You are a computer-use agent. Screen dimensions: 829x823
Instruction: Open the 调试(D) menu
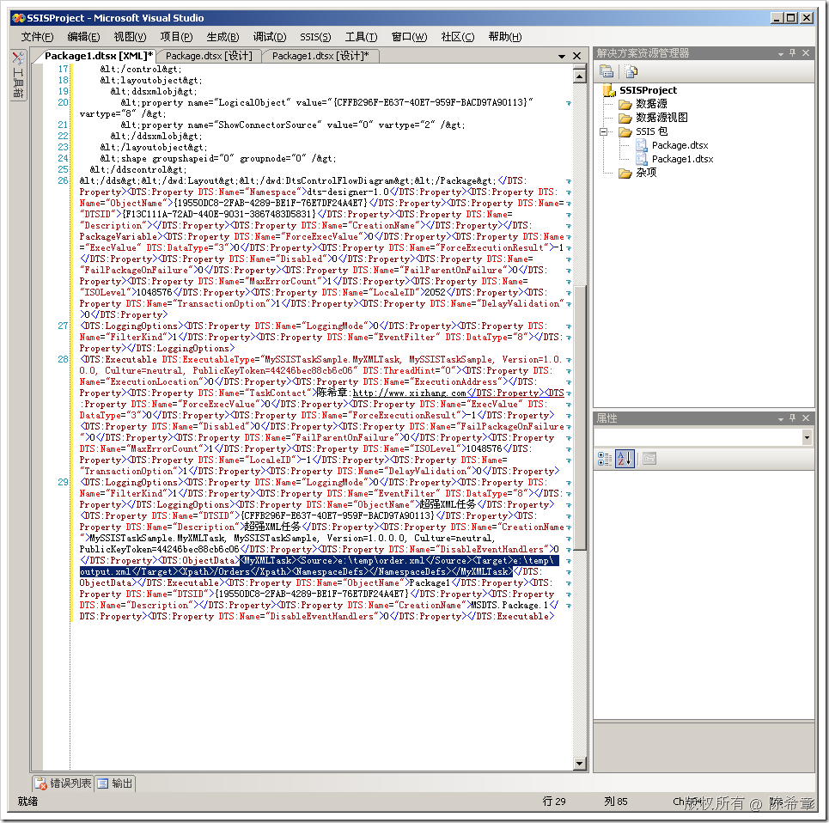pos(269,36)
